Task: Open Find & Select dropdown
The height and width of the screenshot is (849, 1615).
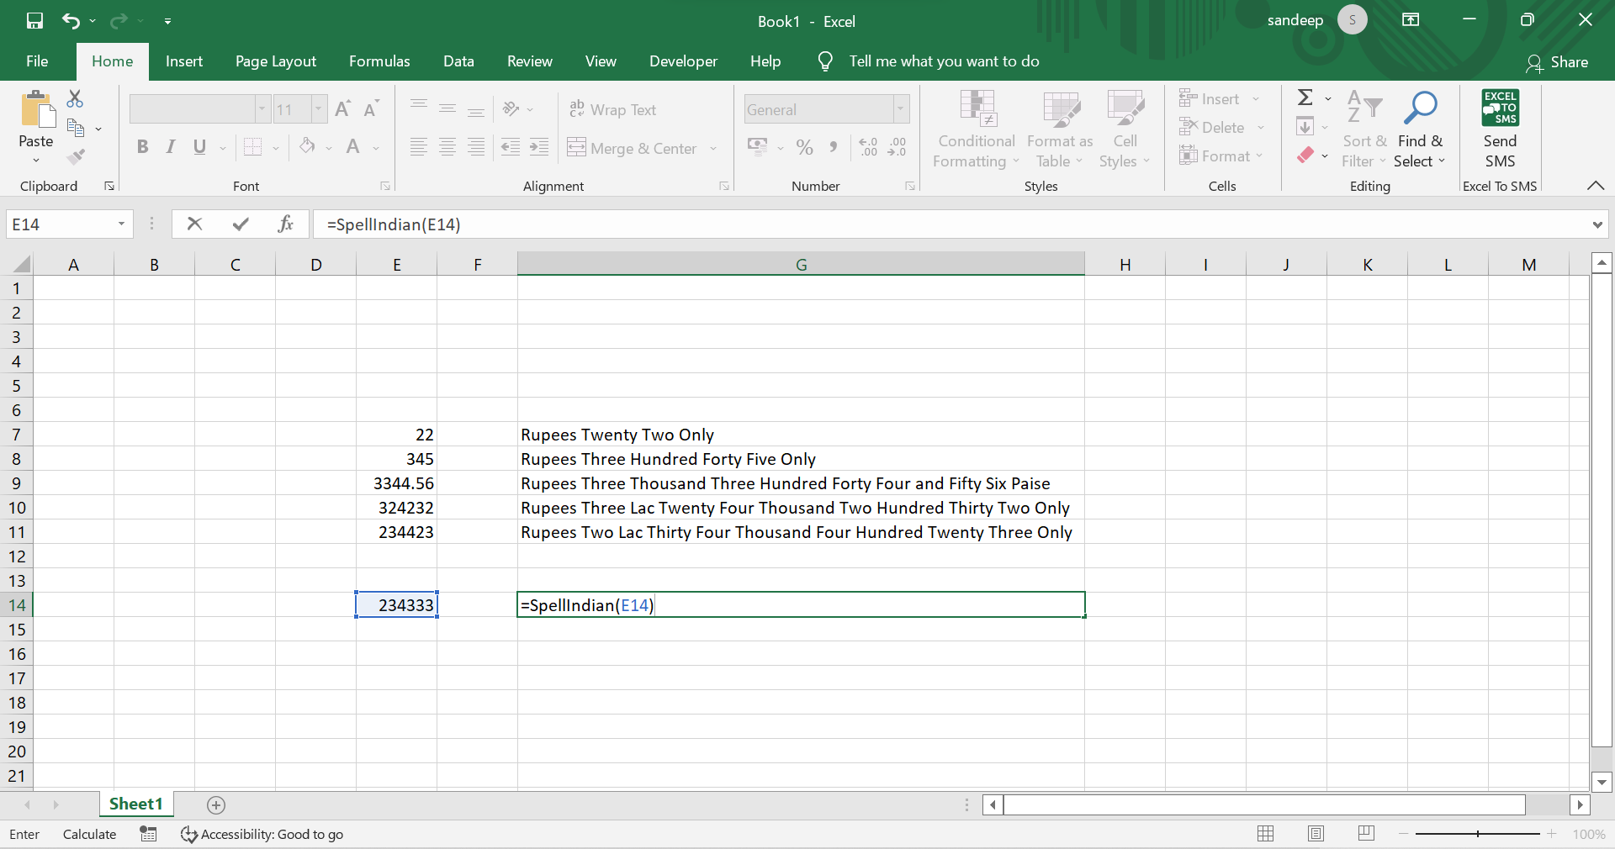Action: pyautogui.click(x=1420, y=129)
